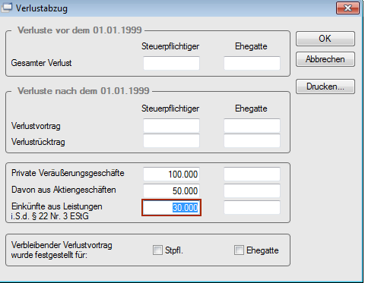Select Verlustvortrag field under Steuerpflichtiger

pyautogui.click(x=171, y=125)
